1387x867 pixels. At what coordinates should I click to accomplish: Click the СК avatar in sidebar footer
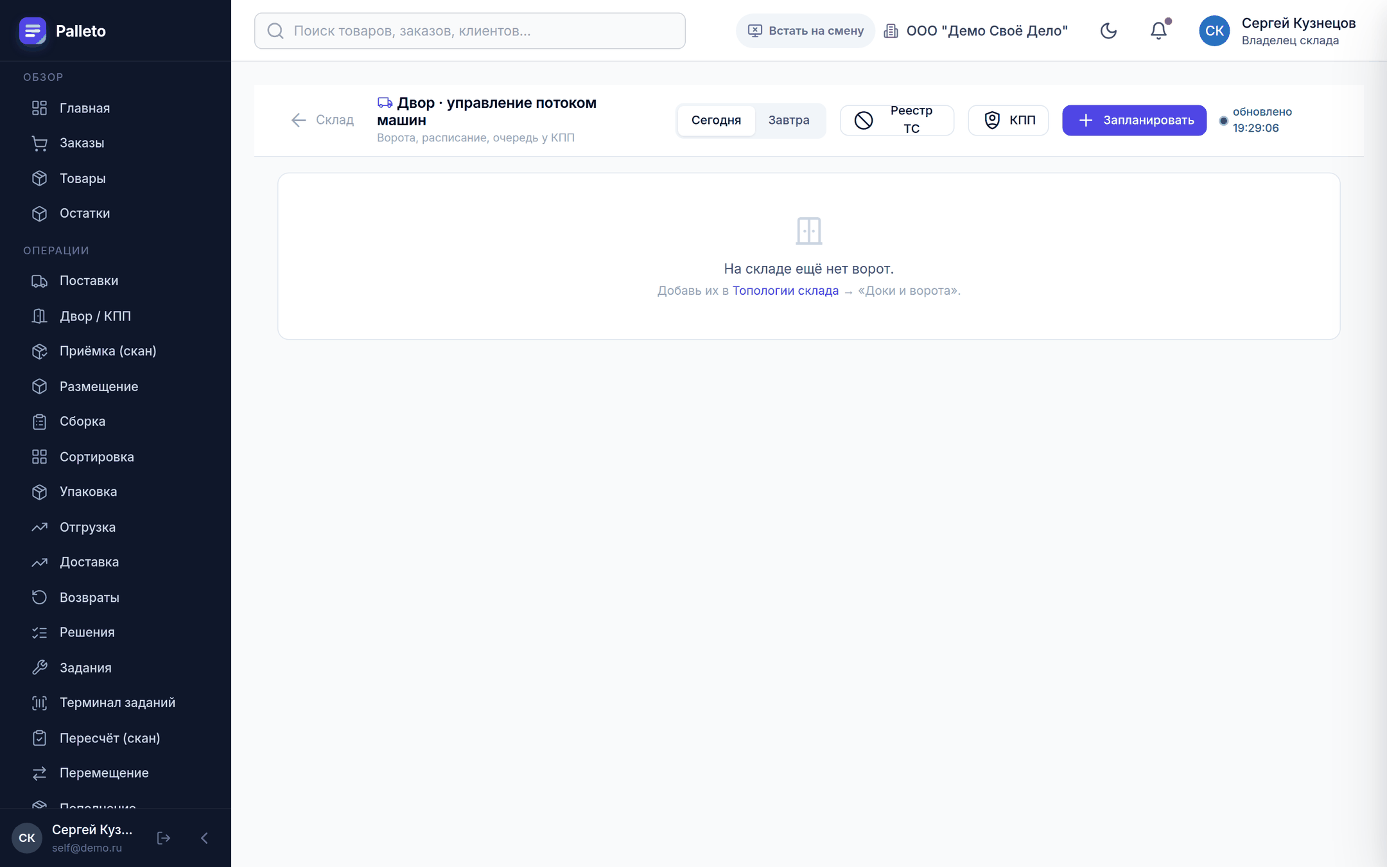(27, 837)
